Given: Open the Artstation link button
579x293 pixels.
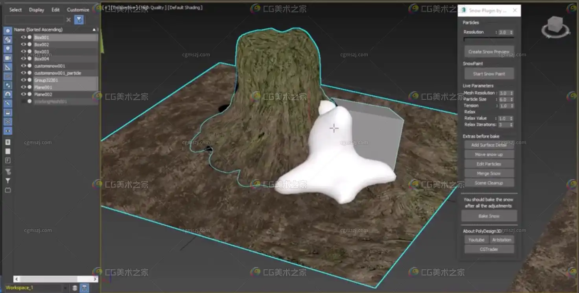Looking at the screenshot, I should (502, 239).
